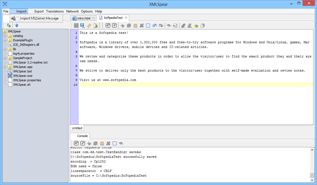The image size is (317, 185).
Task: Select the Untitled bottom tab
Action: coord(77,128)
